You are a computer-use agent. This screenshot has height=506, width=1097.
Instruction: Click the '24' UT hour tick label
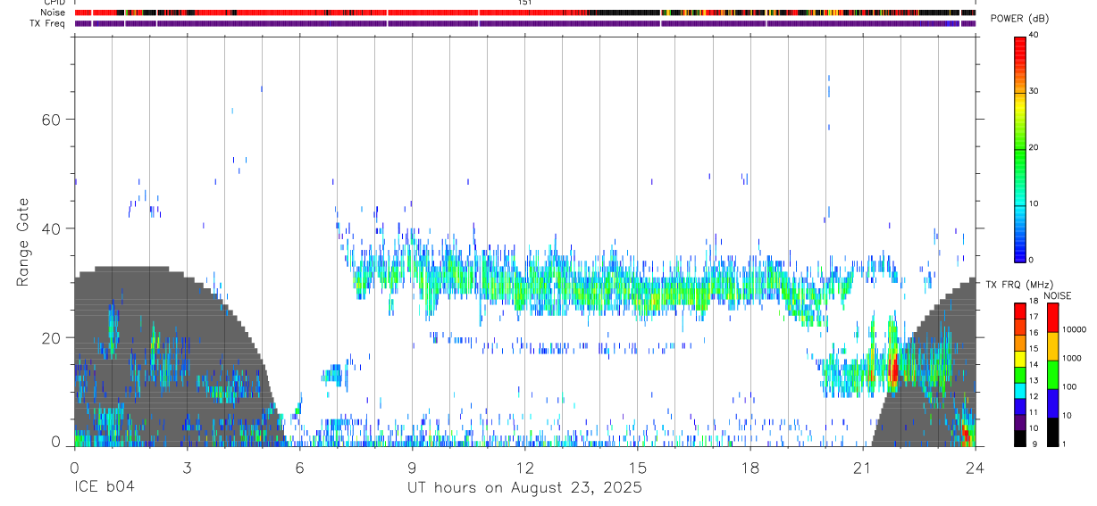point(976,467)
